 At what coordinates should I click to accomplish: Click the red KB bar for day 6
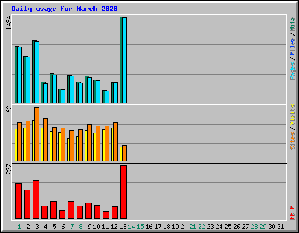pyautogui.click(x=62, y=214)
